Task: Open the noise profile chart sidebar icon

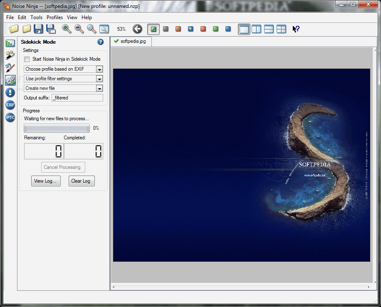Action: 10,43
